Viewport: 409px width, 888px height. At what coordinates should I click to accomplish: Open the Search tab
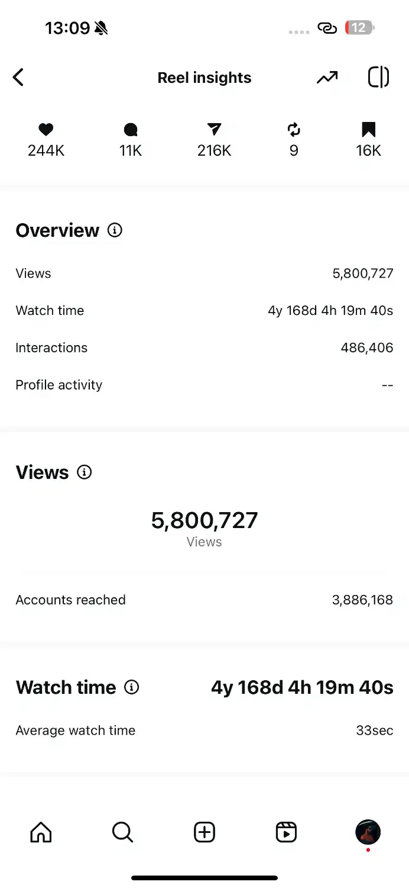coord(122,833)
